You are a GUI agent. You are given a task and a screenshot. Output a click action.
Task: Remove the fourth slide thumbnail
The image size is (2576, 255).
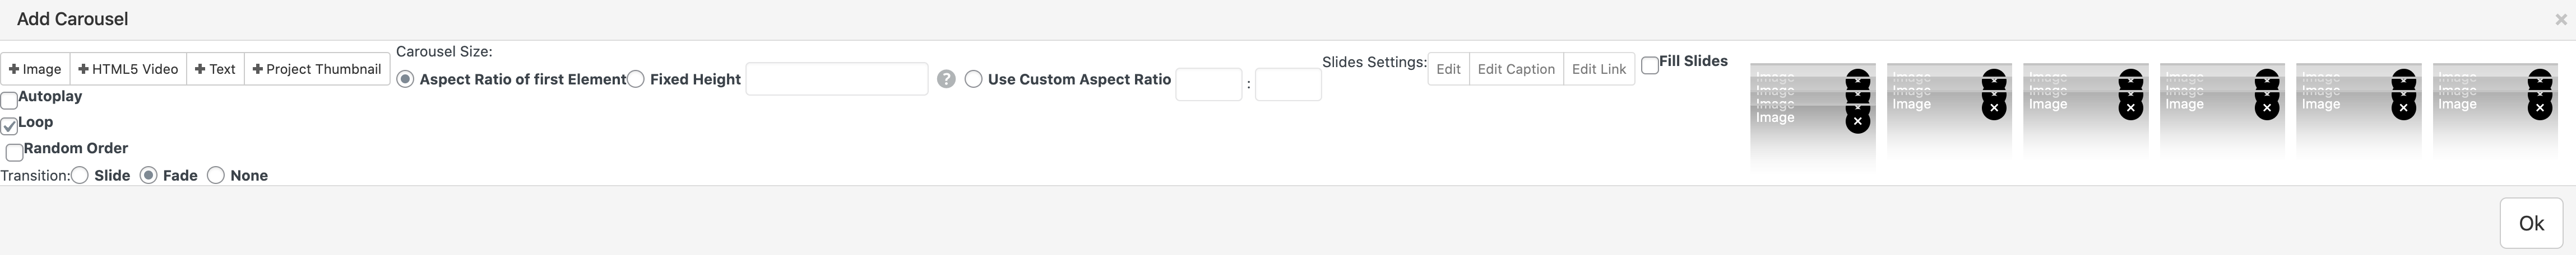click(x=2267, y=107)
